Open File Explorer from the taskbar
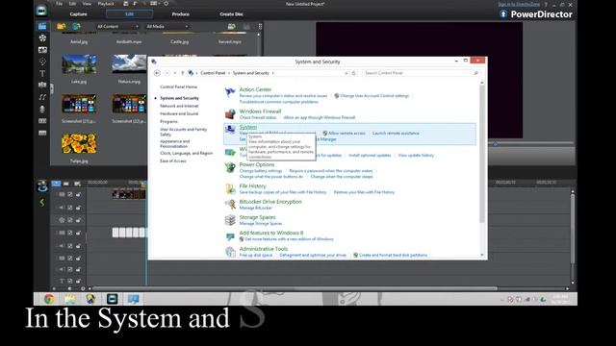This screenshot has width=616, height=346. 70,299
